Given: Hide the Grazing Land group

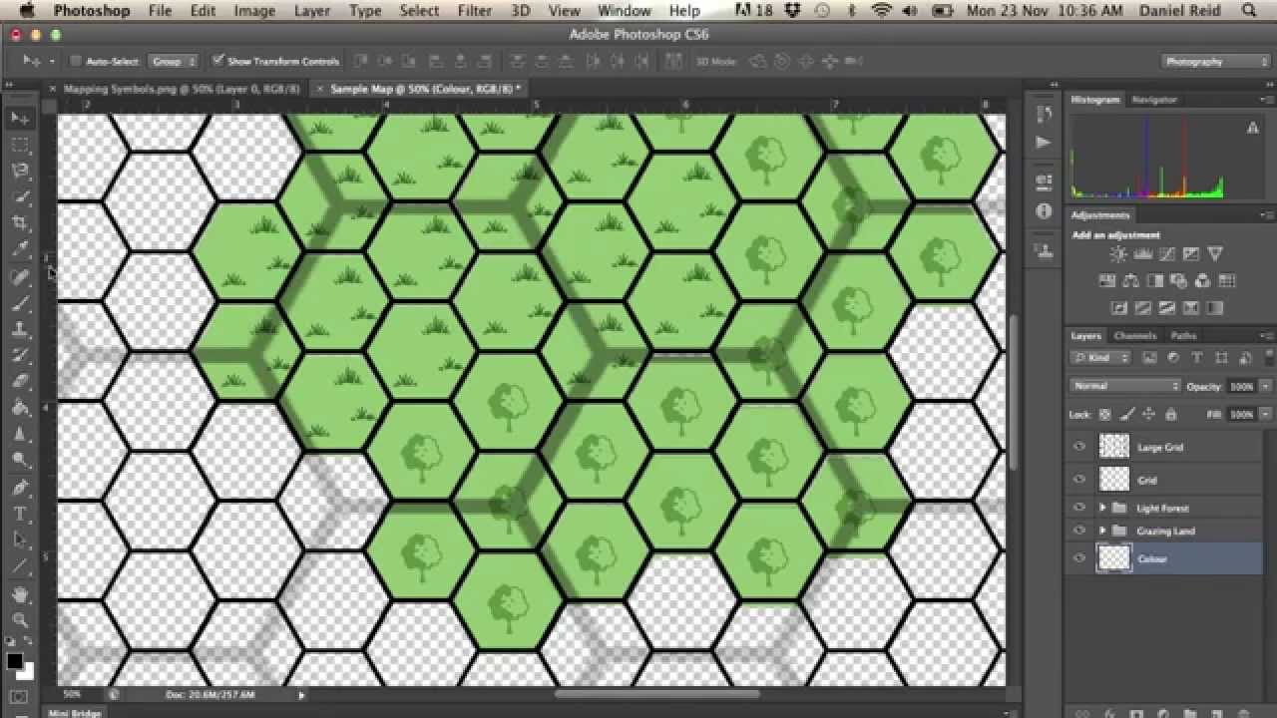Looking at the screenshot, I should pos(1078,531).
